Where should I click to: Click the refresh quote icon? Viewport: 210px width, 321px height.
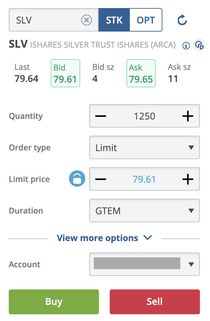tap(182, 20)
